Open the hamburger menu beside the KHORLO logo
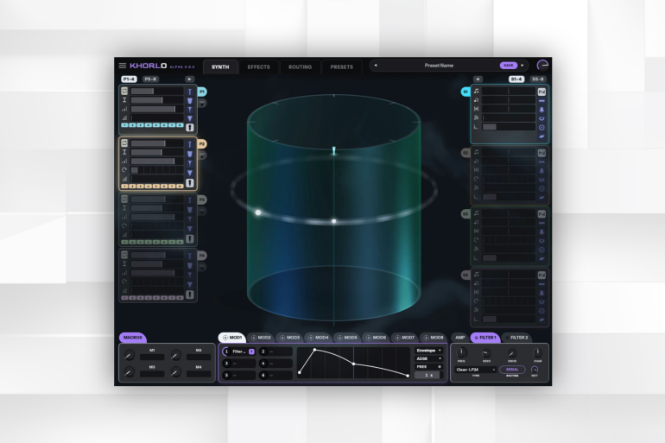665x443 pixels. pyautogui.click(x=123, y=66)
